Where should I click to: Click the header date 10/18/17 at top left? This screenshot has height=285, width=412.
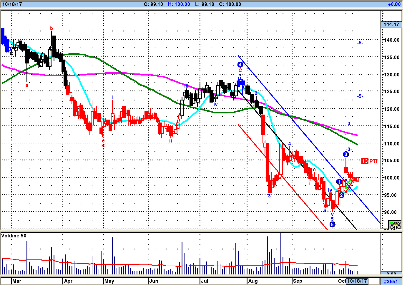coord(12,4)
